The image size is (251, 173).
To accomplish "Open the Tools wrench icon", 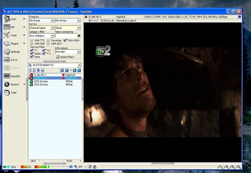I will click(x=7, y=35).
